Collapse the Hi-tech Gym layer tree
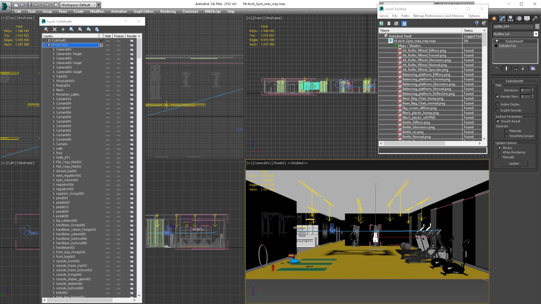The image size is (541, 304). [x=45, y=45]
